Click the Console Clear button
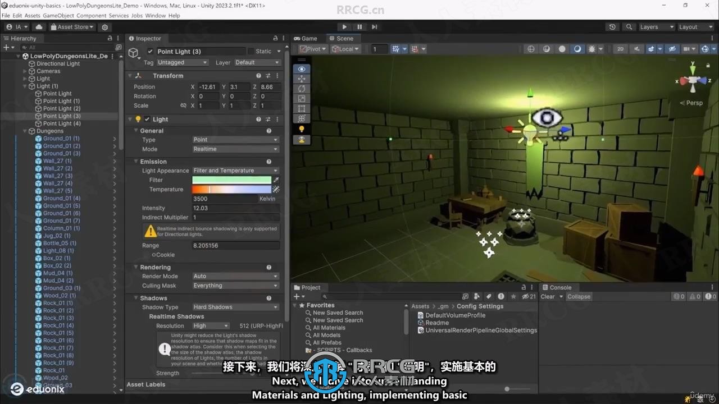The width and height of the screenshot is (719, 404). tap(548, 297)
